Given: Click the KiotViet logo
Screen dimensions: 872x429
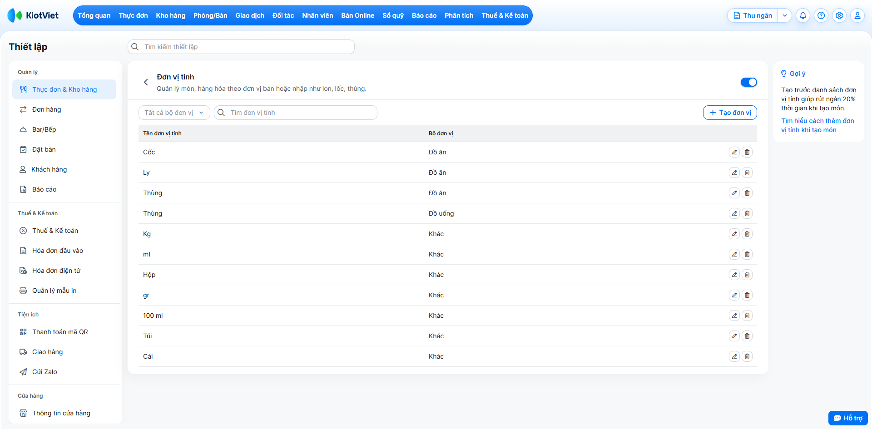Looking at the screenshot, I should pos(33,15).
